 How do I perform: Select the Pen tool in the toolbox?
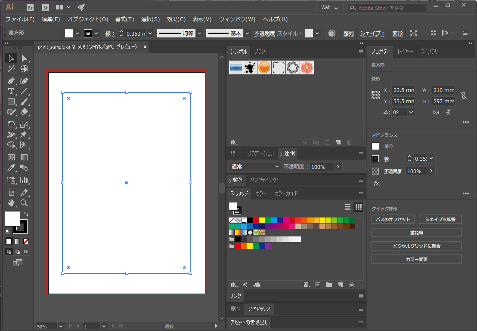pos(11,80)
